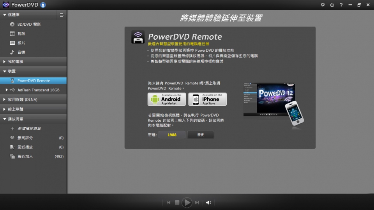Expand the 我的電腦 section

(4, 62)
